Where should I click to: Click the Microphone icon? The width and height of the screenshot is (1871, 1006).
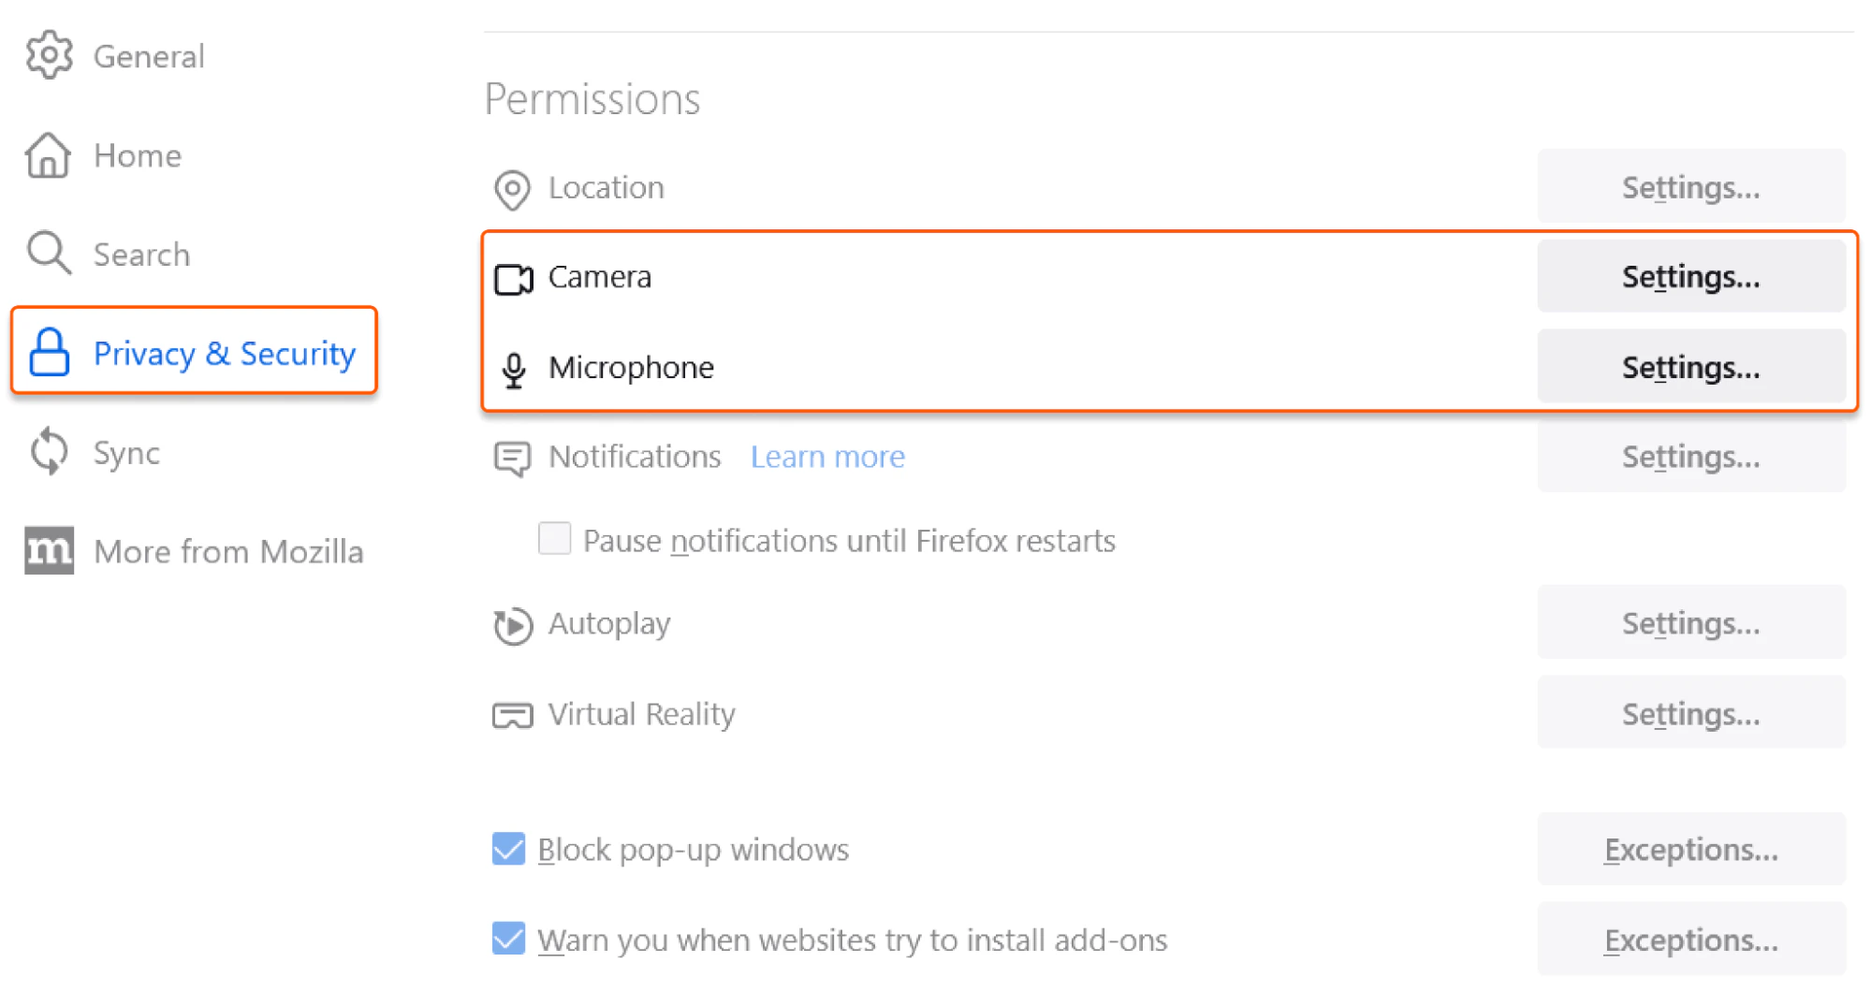point(513,368)
